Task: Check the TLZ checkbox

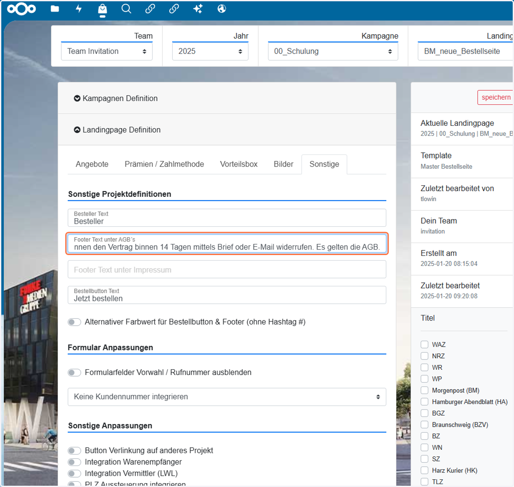Action: click(x=424, y=482)
